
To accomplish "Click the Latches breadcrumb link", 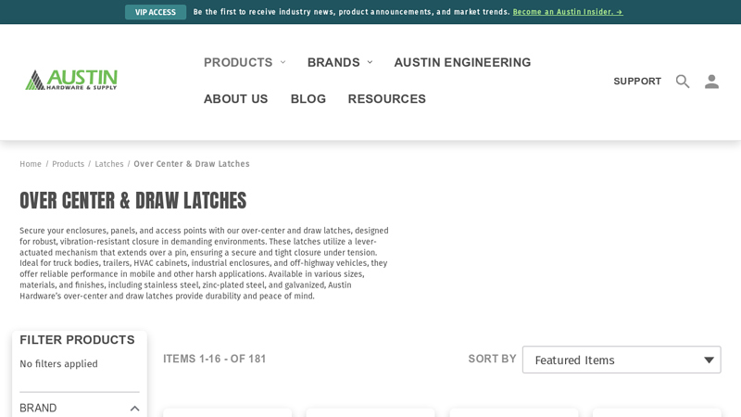I will pos(109,164).
